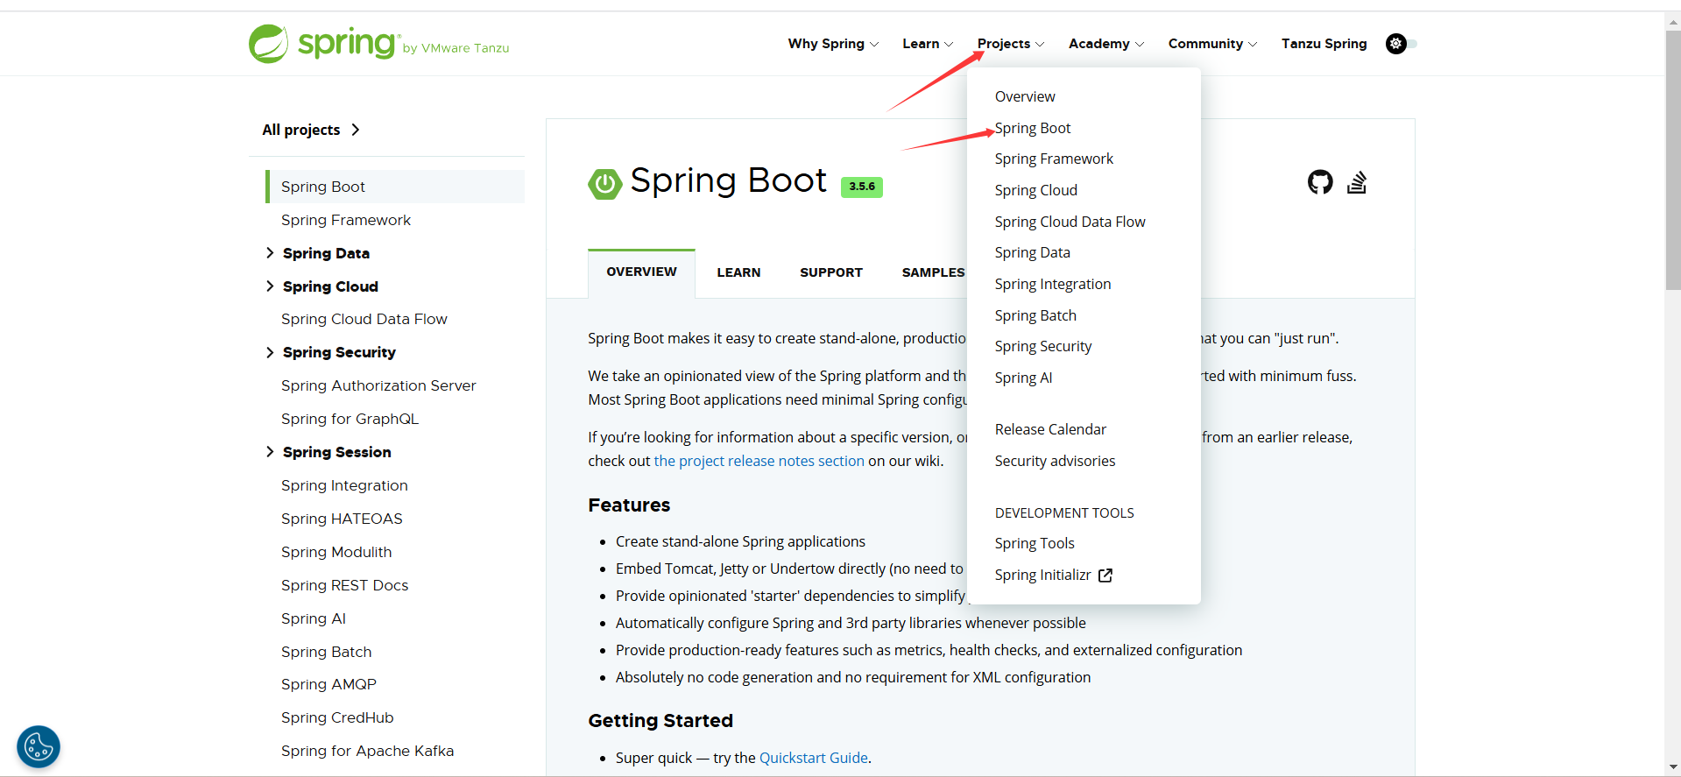The height and width of the screenshot is (777, 1681).
Task: Choose Spring Boot in the Projects menu
Action: tap(1033, 128)
